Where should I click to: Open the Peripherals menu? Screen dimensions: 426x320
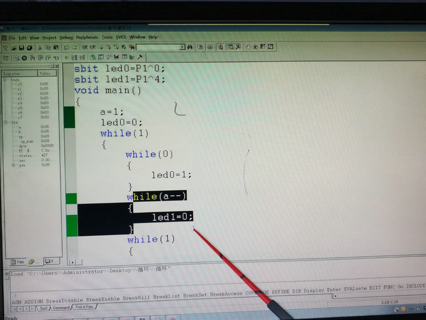[87, 37]
